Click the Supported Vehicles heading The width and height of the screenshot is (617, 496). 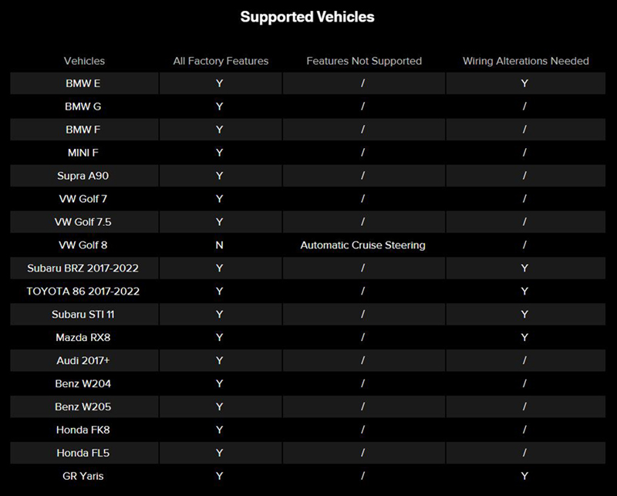(307, 17)
